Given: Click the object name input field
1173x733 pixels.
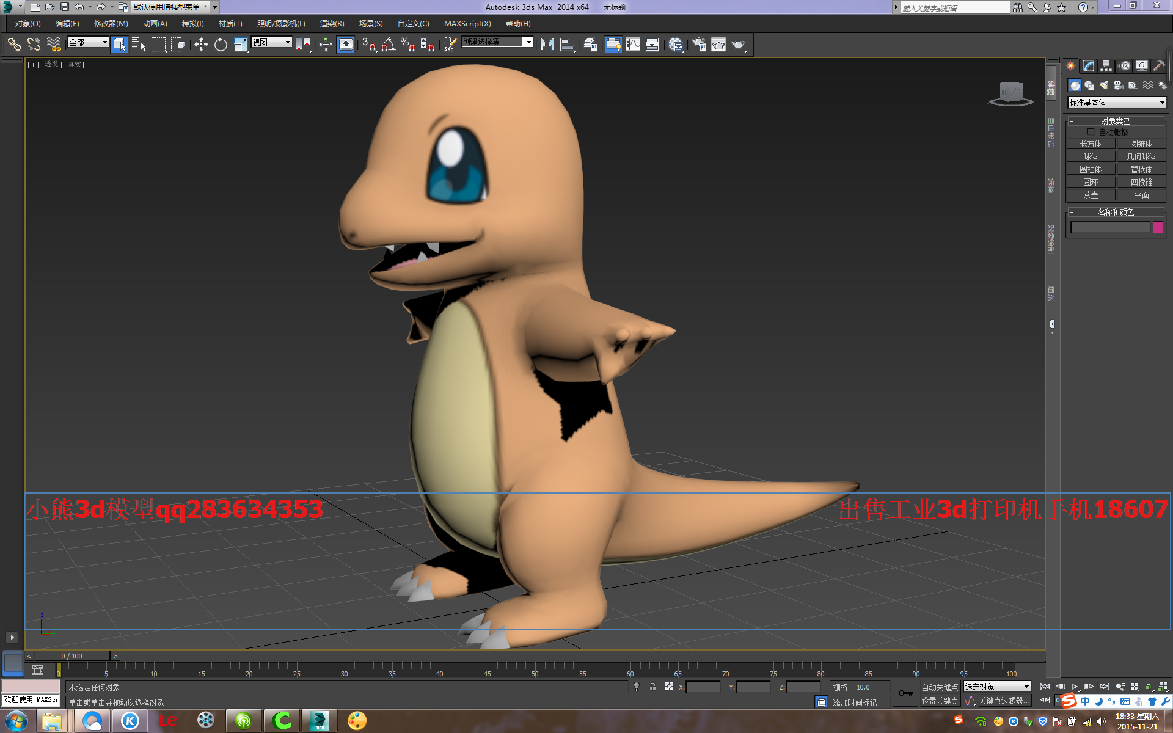Looking at the screenshot, I should [x=1110, y=227].
